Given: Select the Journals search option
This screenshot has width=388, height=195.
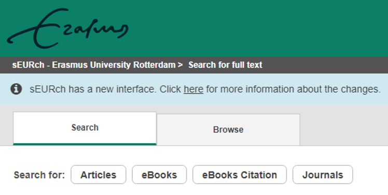Looking at the screenshot, I should [323, 175].
